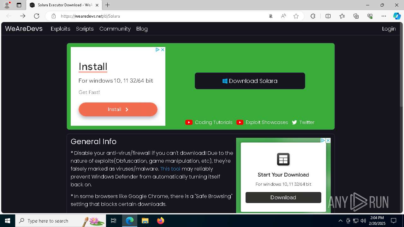This screenshot has height=227, width=404.
Task: Open Collections icon
Action: [x=356, y=16]
